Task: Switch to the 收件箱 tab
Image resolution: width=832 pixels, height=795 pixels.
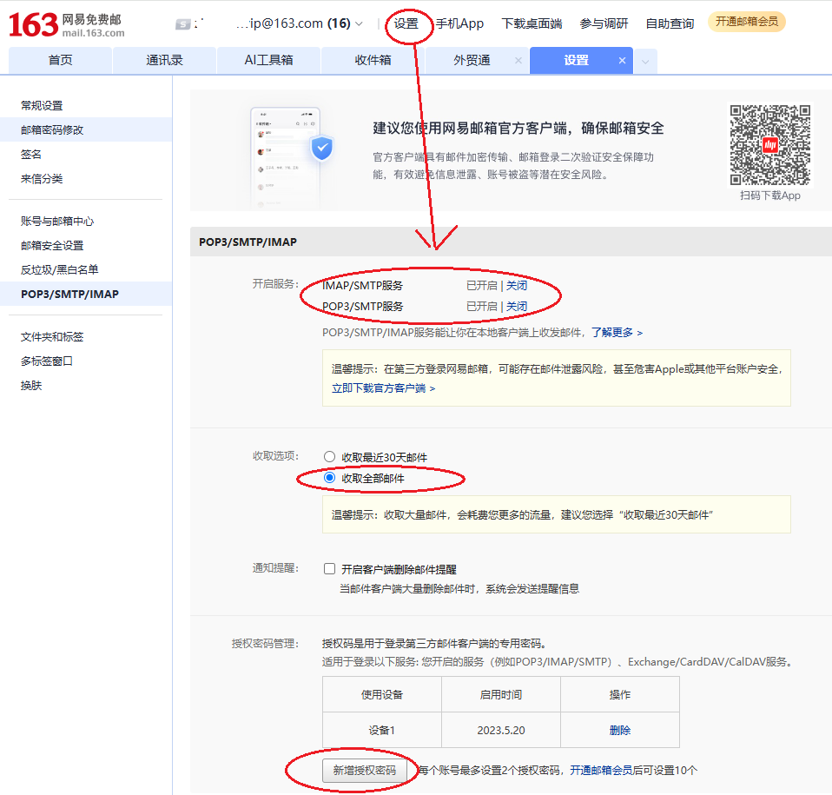Action: coord(373,61)
